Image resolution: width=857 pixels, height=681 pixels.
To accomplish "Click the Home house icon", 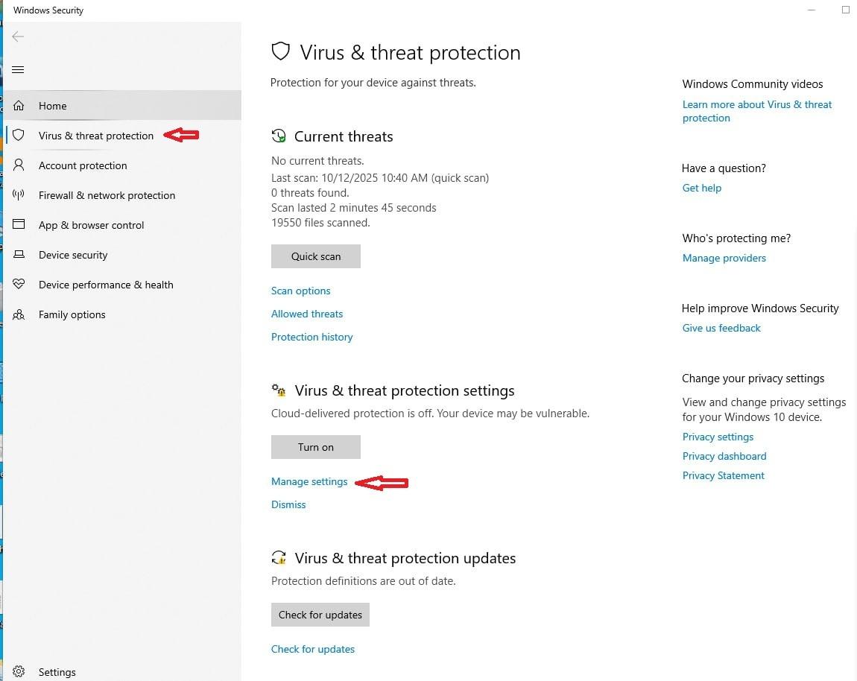I will (19, 106).
